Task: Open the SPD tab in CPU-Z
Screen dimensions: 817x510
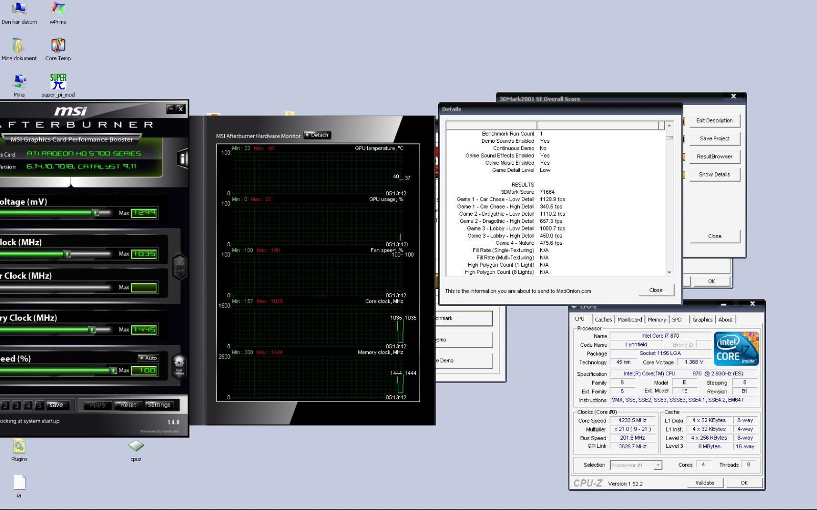Action: click(x=677, y=320)
